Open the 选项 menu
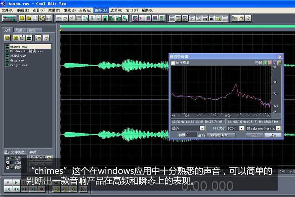The image size is (295, 197). pyautogui.click(x=116, y=10)
